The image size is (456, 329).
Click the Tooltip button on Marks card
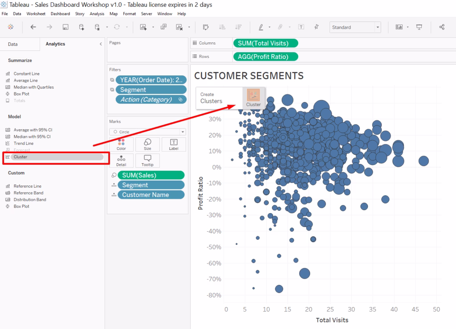click(147, 160)
